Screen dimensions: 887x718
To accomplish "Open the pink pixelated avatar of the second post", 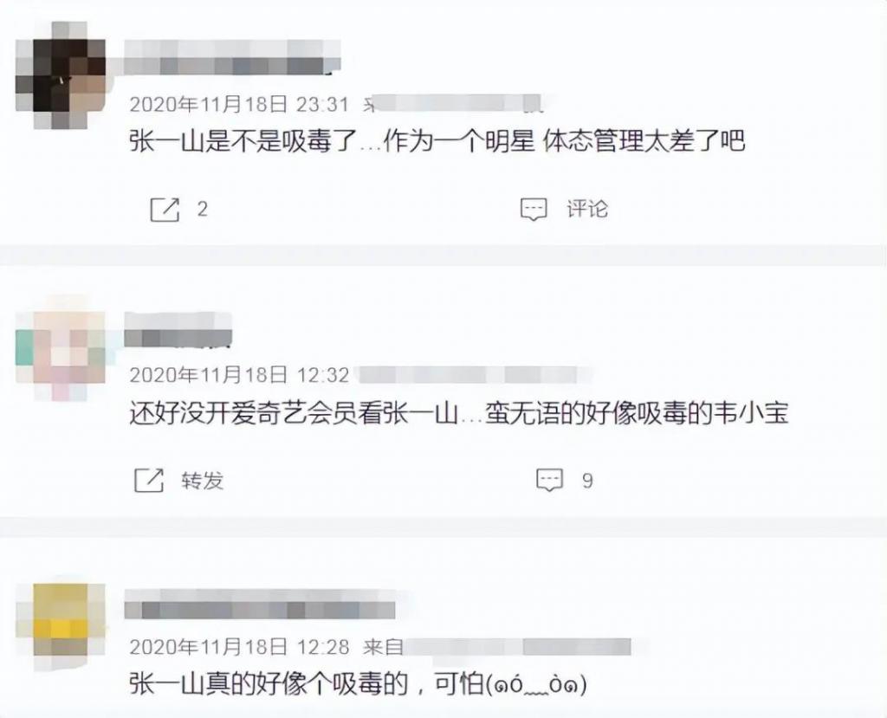I will click(61, 347).
